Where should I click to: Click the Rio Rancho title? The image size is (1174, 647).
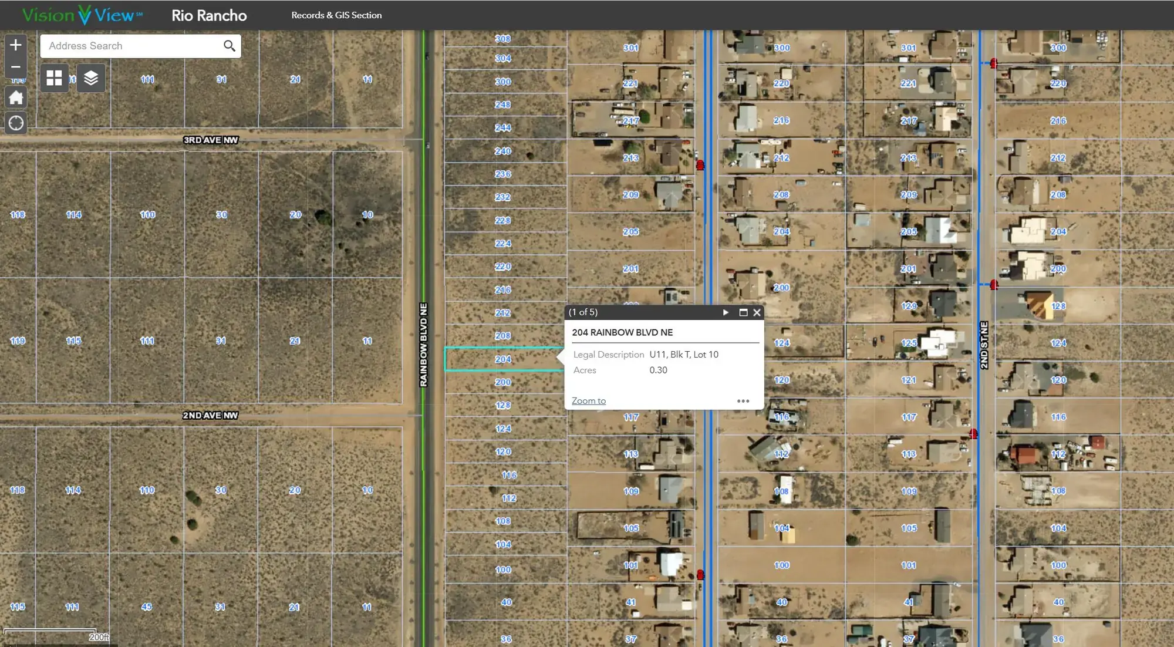pos(209,15)
